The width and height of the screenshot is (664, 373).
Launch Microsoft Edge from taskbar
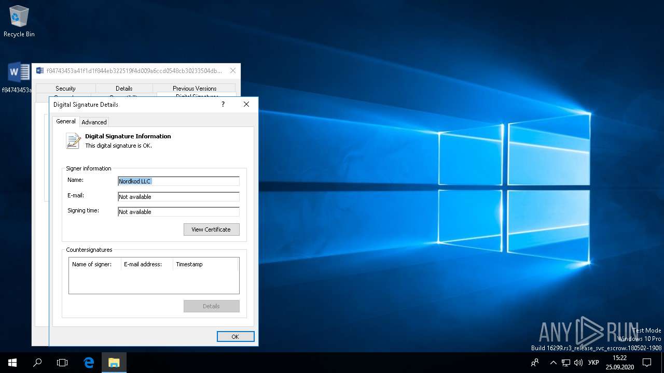coord(89,363)
